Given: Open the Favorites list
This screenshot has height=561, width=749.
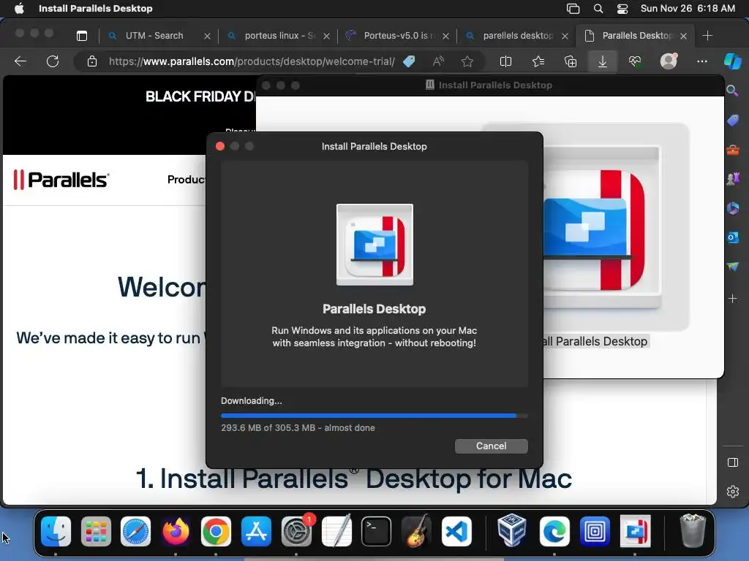Looking at the screenshot, I should 538,61.
